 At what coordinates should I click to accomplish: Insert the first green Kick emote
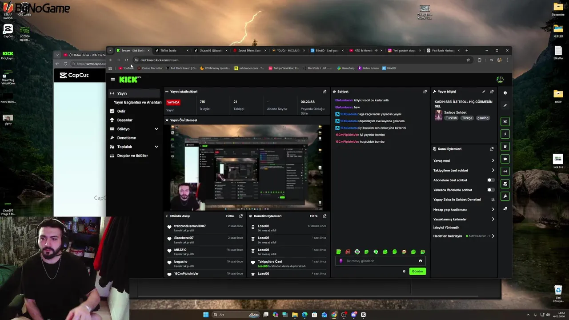339,252
